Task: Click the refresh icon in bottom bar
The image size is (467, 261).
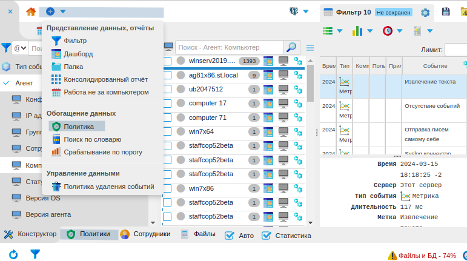Action: click(x=13, y=255)
